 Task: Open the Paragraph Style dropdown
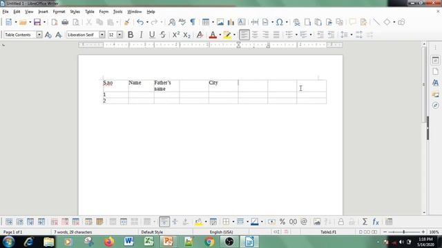(39, 34)
